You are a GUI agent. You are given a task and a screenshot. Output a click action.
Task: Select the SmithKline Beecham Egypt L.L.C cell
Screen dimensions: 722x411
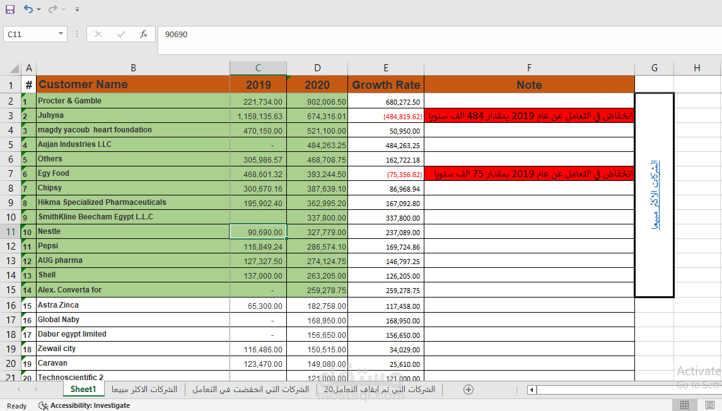[x=133, y=217]
